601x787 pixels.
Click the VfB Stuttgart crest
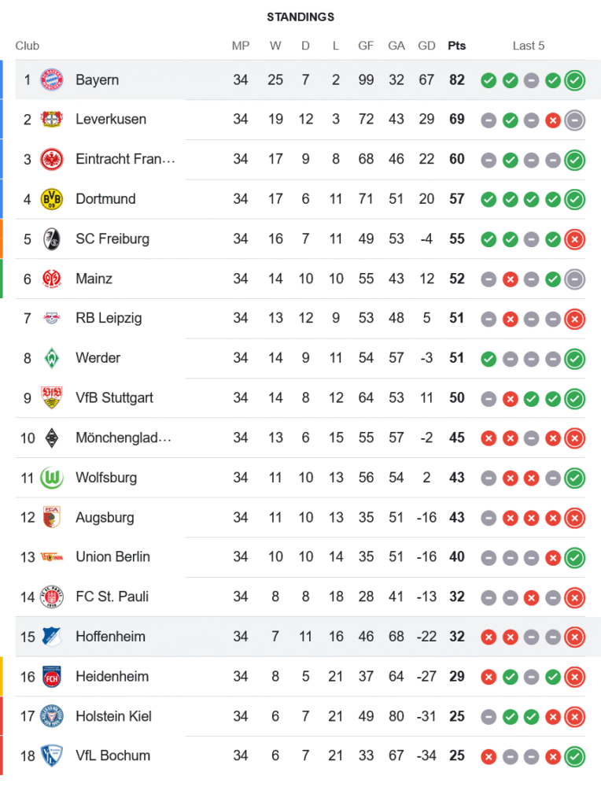[51, 398]
